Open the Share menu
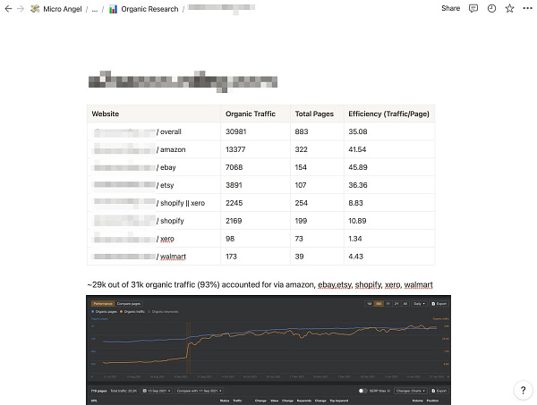The image size is (537, 405). click(450, 8)
